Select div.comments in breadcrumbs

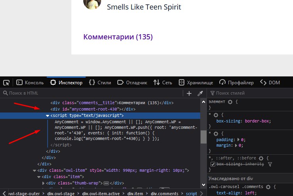click(x=165, y=194)
